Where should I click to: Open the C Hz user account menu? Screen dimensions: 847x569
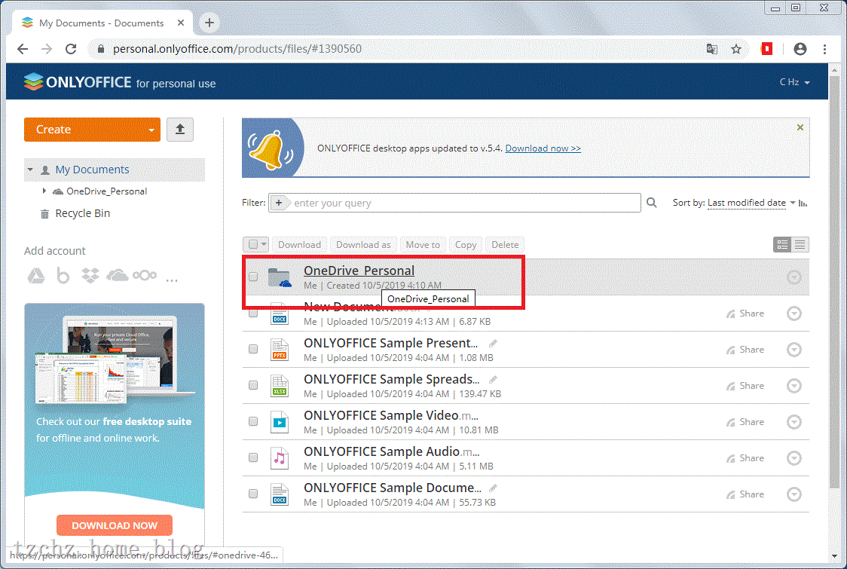(794, 82)
